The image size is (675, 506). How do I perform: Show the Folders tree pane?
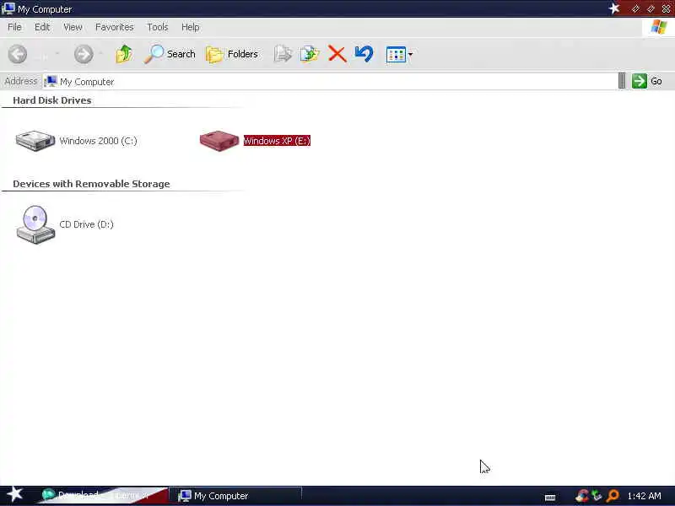232,54
